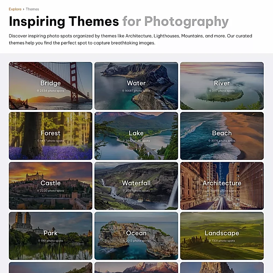Open the Water theme card
Viewport: 273px width, 273px height.
pos(136,86)
